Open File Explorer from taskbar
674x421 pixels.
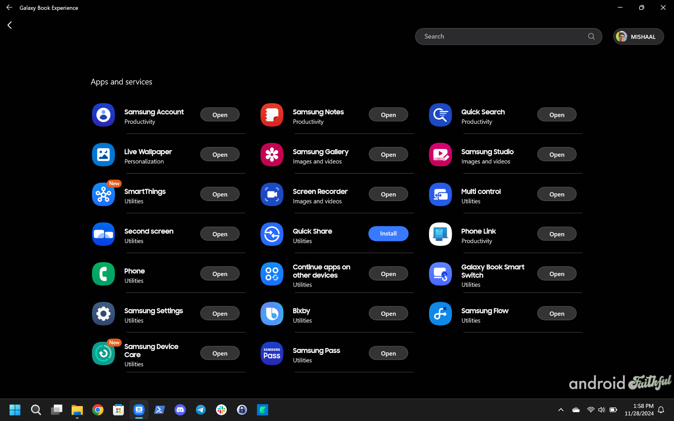[77, 409]
